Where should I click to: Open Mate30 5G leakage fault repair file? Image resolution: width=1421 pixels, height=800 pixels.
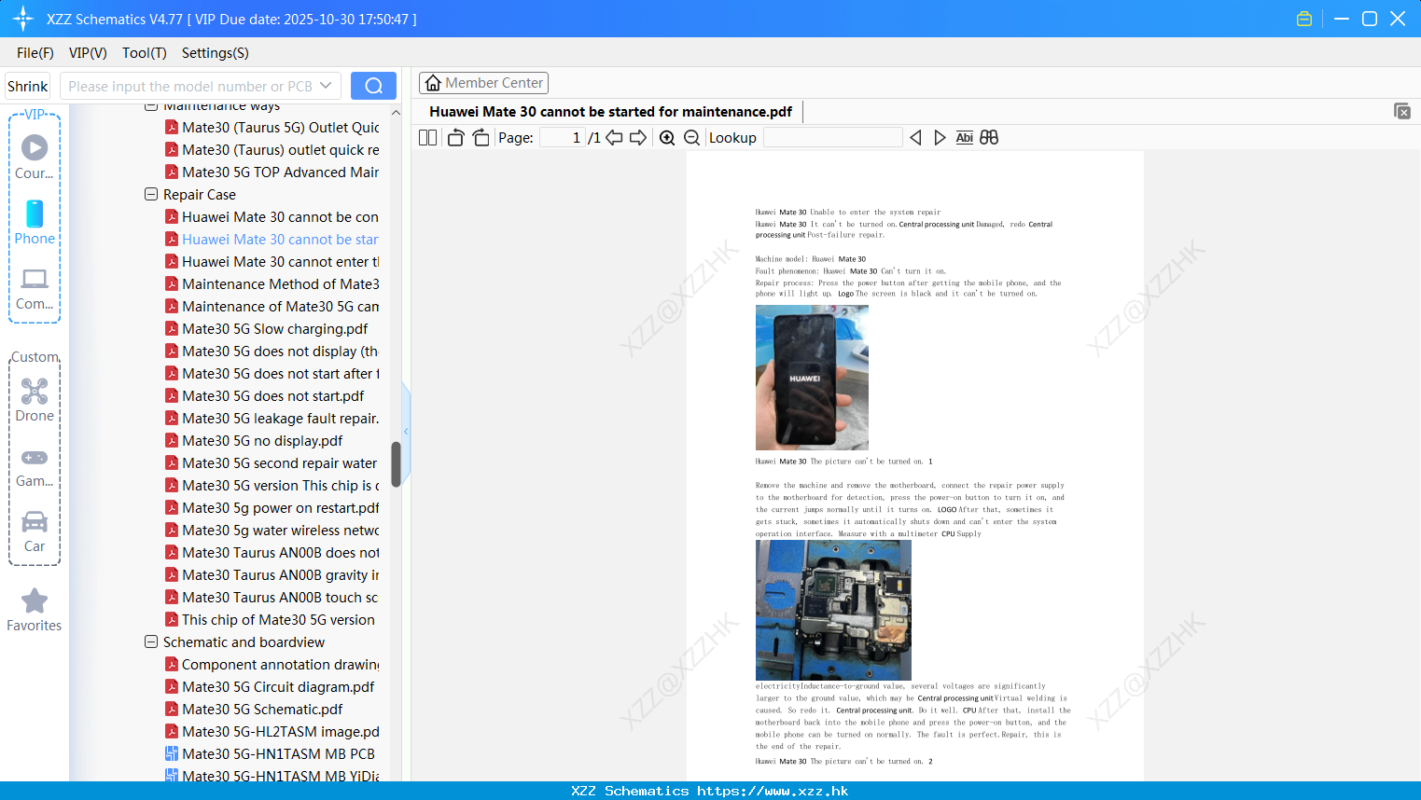click(272, 419)
